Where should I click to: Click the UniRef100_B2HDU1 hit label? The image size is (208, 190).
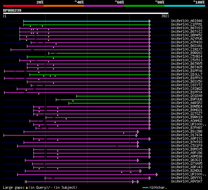point(187,171)
